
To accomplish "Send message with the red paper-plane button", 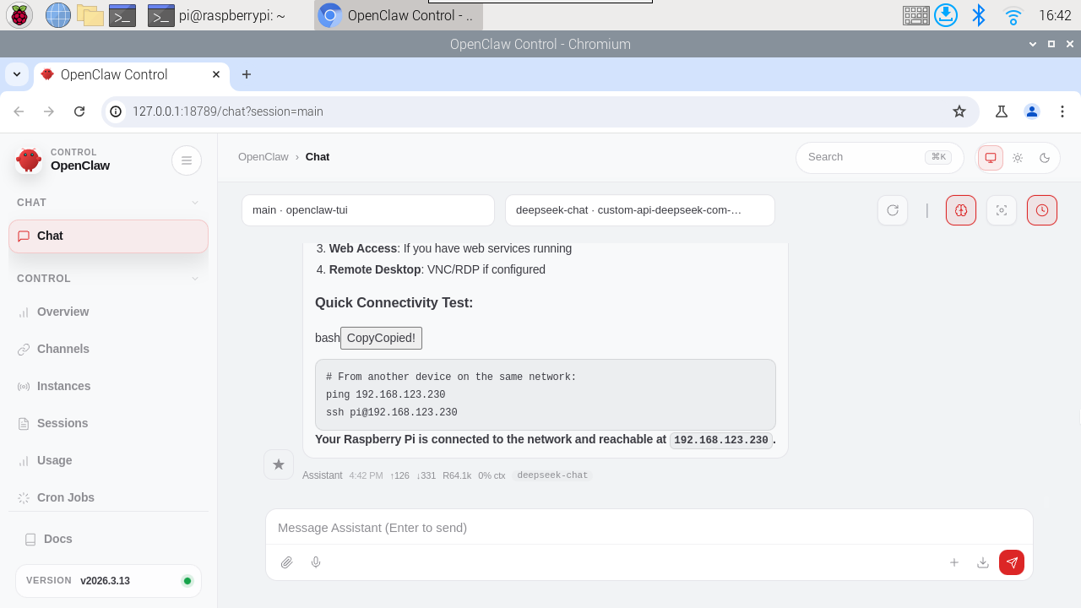I will click(1012, 562).
